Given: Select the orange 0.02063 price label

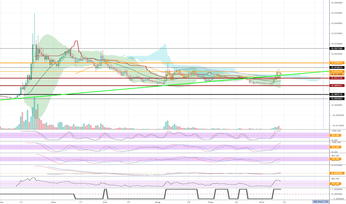Looking at the screenshot, I should point(337,63).
